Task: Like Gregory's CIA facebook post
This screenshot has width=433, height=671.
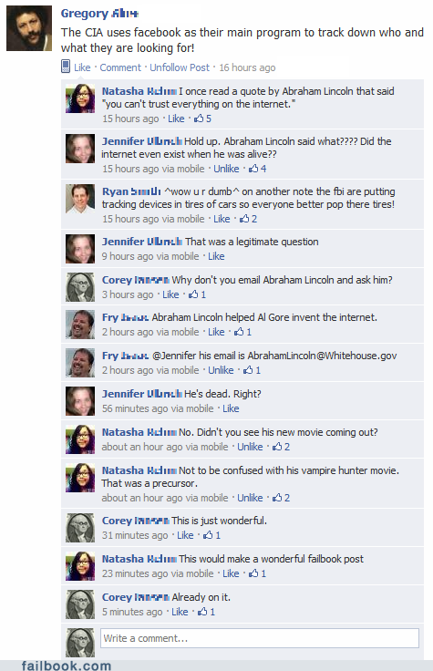Action: click(82, 67)
